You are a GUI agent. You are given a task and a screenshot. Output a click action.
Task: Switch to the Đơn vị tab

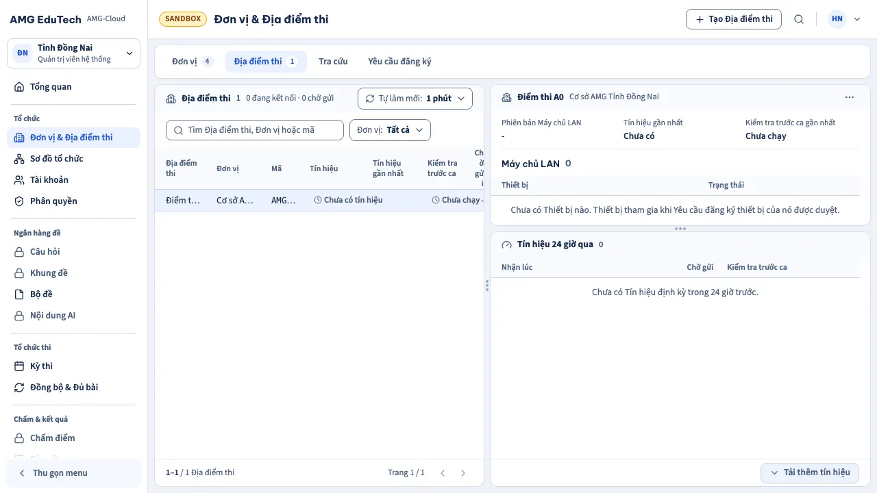[x=193, y=62]
